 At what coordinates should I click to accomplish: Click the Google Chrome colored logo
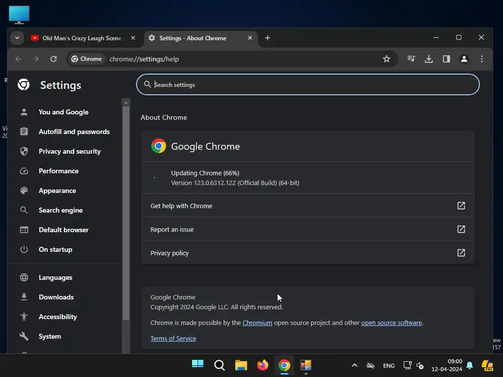tap(159, 146)
